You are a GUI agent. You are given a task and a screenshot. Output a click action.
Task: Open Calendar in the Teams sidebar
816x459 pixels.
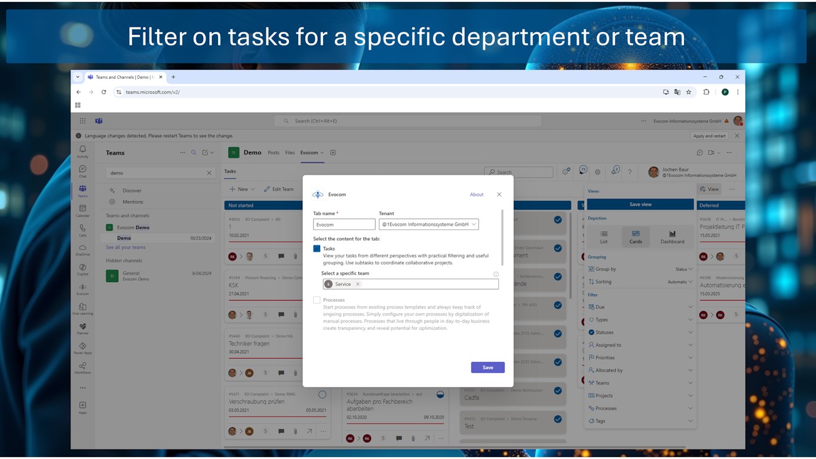point(82,210)
